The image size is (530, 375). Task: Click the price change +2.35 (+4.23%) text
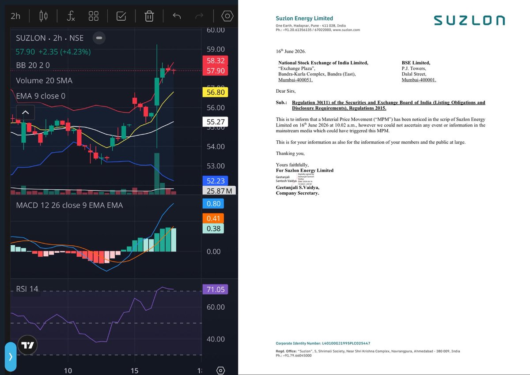tap(64, 52)
